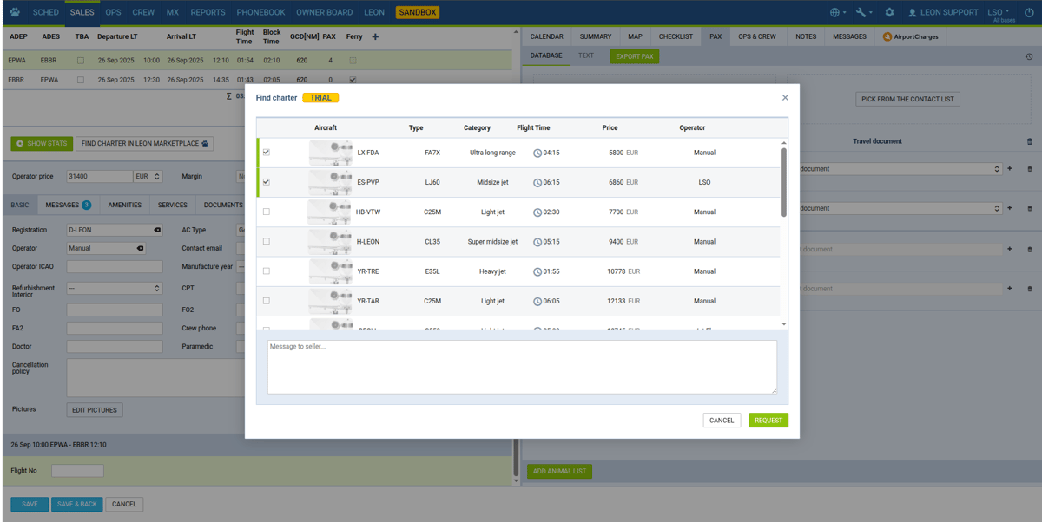1042x522 pixels.
Task: Click the Leon logo icon top left
Action: pos(13,12)
